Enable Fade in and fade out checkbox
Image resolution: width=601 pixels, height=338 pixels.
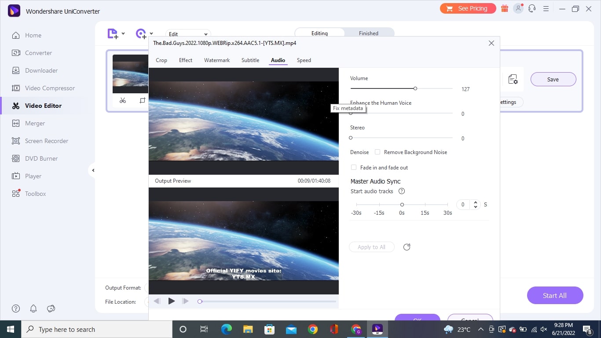(354, 167)
